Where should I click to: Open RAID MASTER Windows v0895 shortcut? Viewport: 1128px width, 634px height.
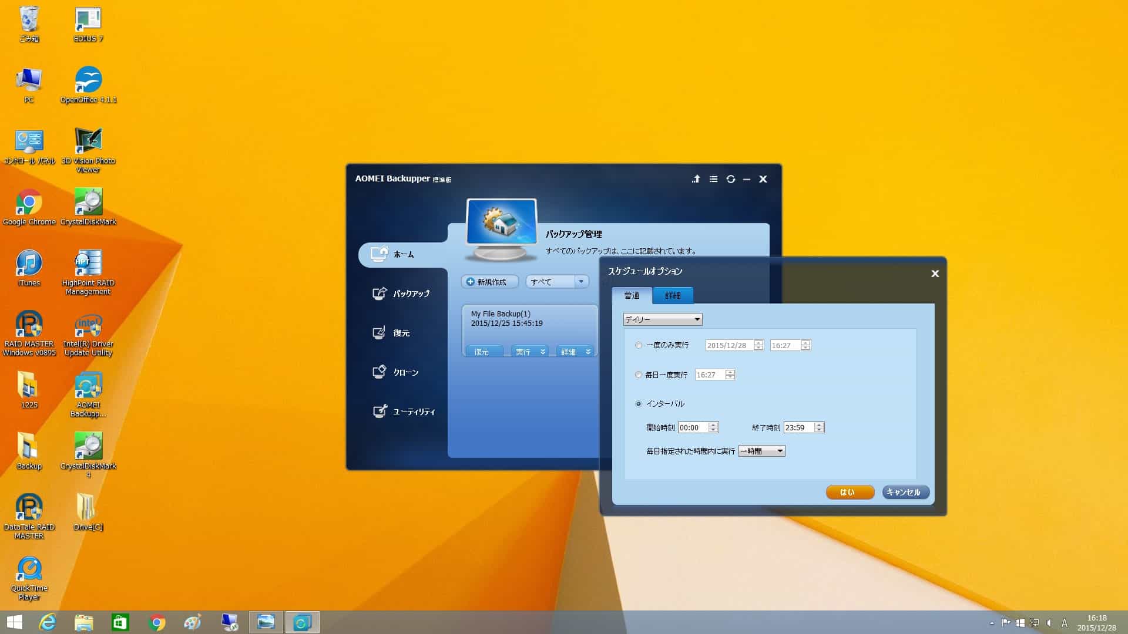pos(29,334)
